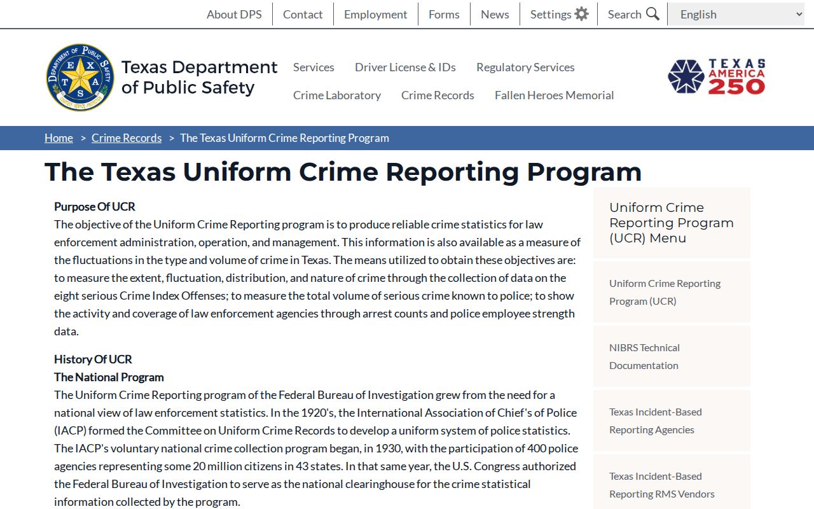Click the Purpose Of UCR heading
Image resolution: width=814 pixels, height=509 pixels.
95,206
